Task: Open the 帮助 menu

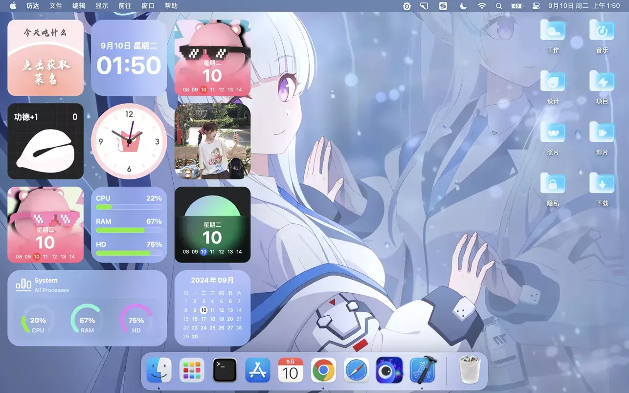Action: tap(171, 6)
